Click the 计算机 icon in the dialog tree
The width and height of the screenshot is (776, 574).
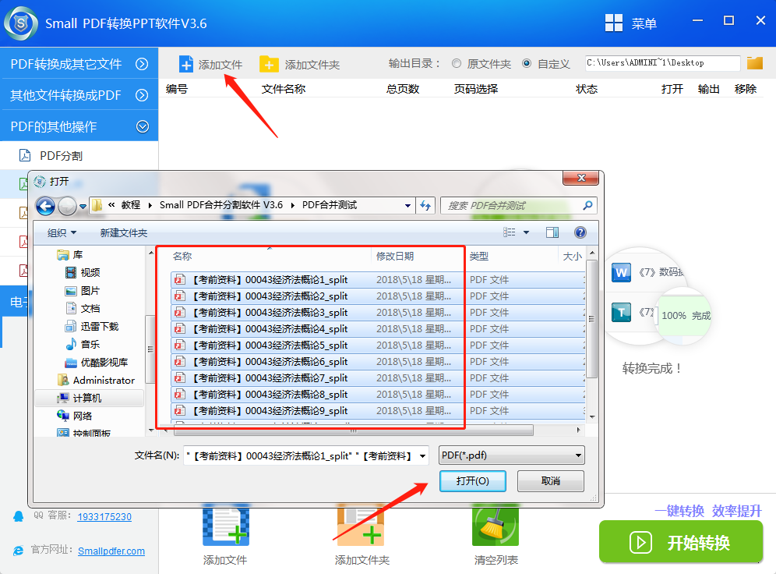pos(63,399)
